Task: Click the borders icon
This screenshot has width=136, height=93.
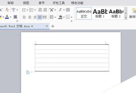Action: pos(68,17)
